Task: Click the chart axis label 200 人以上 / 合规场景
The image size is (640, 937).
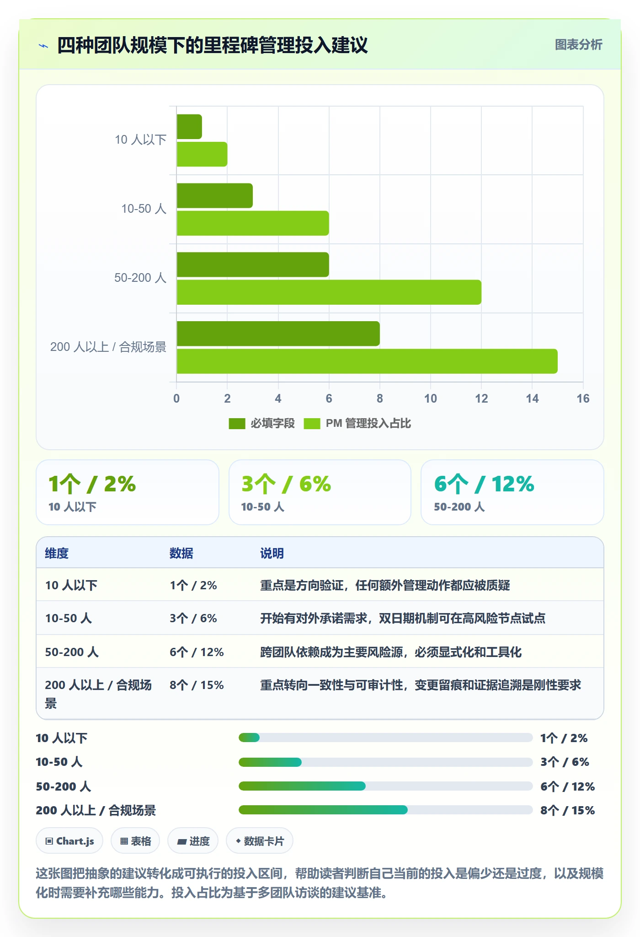Action: coord(108,347)
